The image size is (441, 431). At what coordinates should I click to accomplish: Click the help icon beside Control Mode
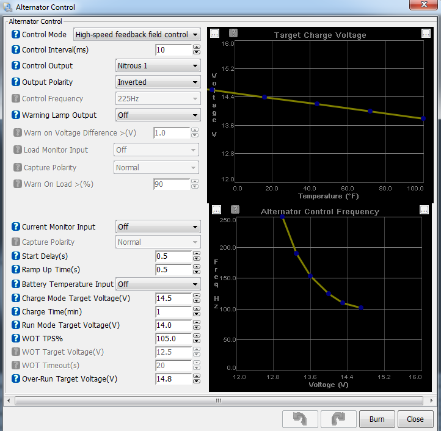click(16, 35)
